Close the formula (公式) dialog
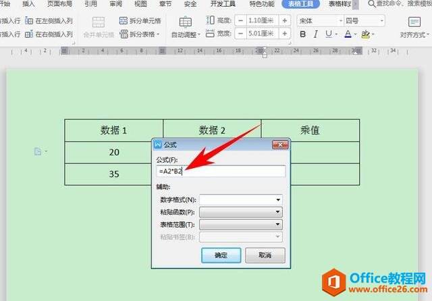Screen dimensions: 432x301 (x=280, y=144)
